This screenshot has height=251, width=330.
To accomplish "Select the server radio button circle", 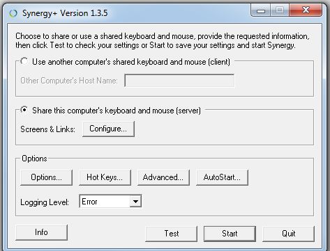I will point(24,110).
